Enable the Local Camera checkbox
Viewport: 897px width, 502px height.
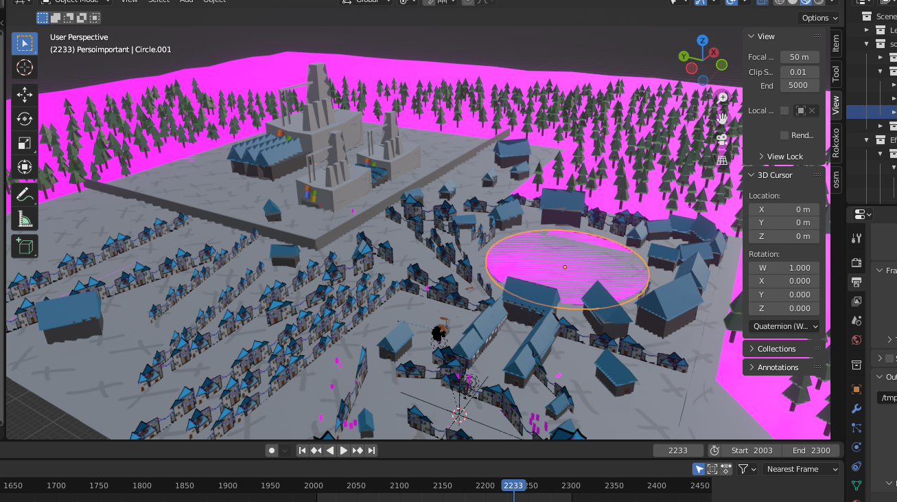tap(784, 111)
